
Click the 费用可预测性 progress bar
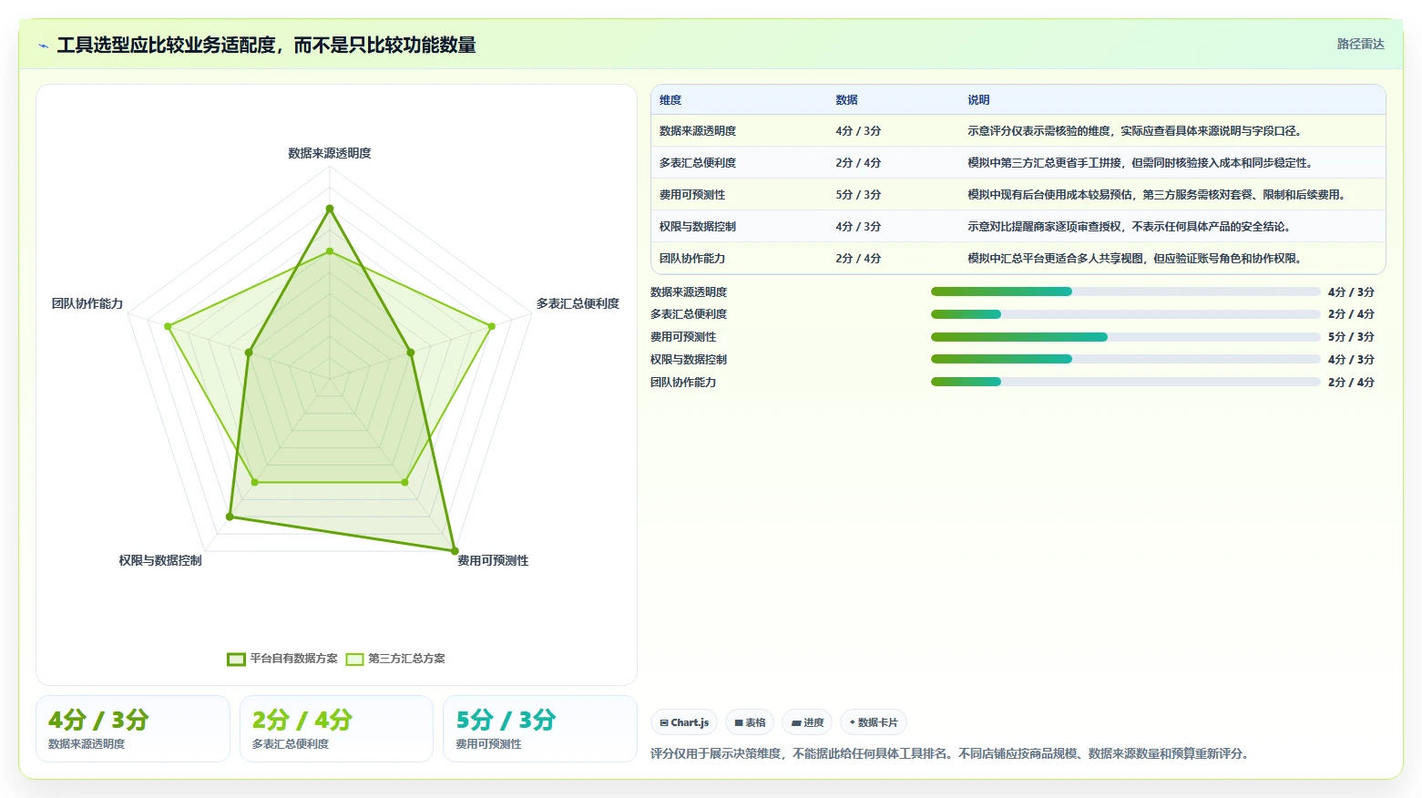point(1125,337)
